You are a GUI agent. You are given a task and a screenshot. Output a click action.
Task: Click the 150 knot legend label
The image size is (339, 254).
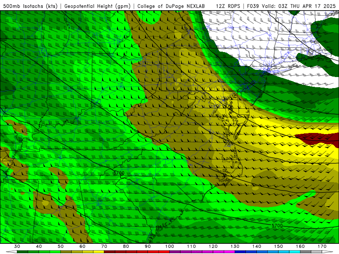click(279, 246)
